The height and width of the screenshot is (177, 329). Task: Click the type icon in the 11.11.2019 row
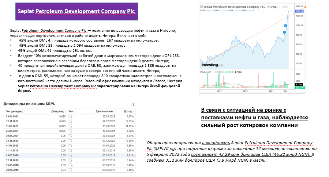click(x=71, y=150)
